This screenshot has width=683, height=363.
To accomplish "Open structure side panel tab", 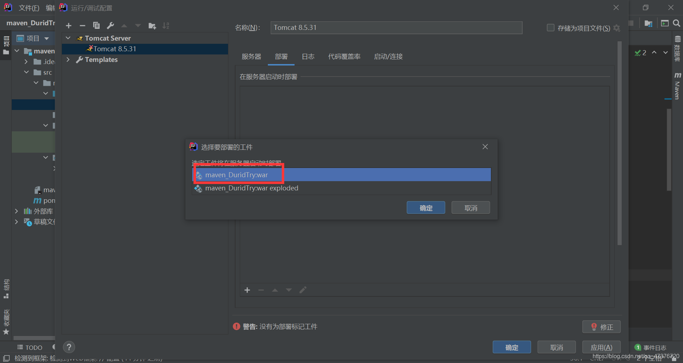I will (6, 289).
